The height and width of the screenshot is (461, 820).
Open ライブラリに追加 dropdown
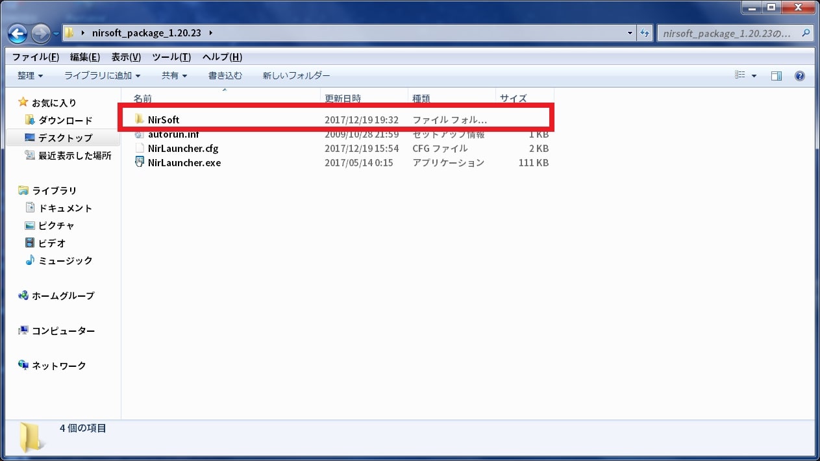[102, 75]
